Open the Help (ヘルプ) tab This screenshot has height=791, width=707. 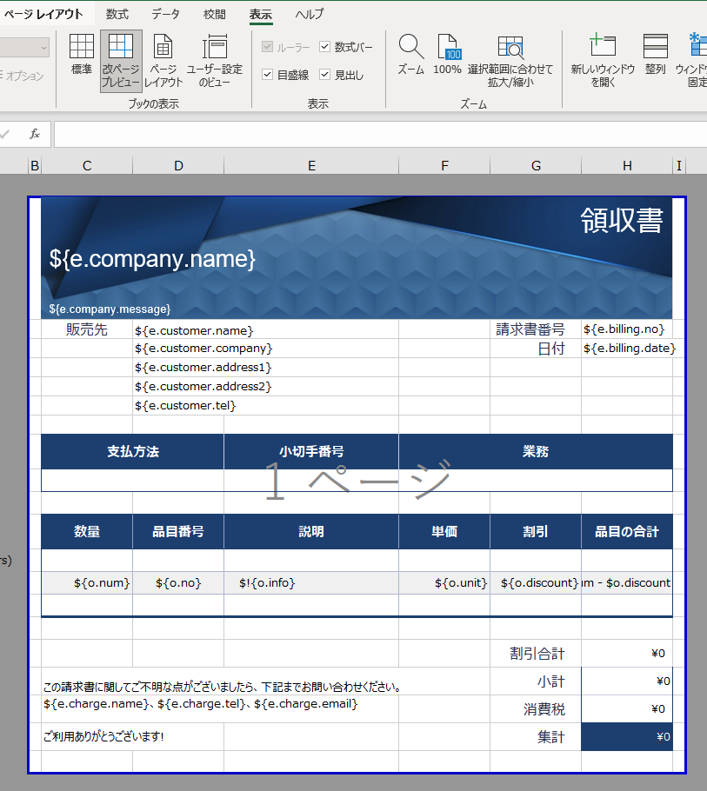[309, 14]
